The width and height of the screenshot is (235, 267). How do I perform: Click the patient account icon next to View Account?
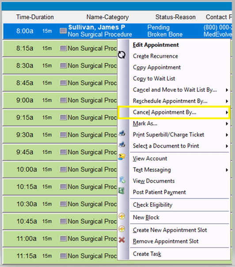tap(122, 156)
